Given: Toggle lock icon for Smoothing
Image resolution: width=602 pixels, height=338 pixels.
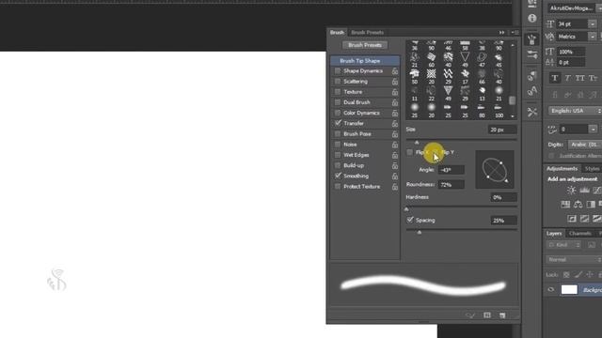Looking at the screenshot, I should [395, 176].
